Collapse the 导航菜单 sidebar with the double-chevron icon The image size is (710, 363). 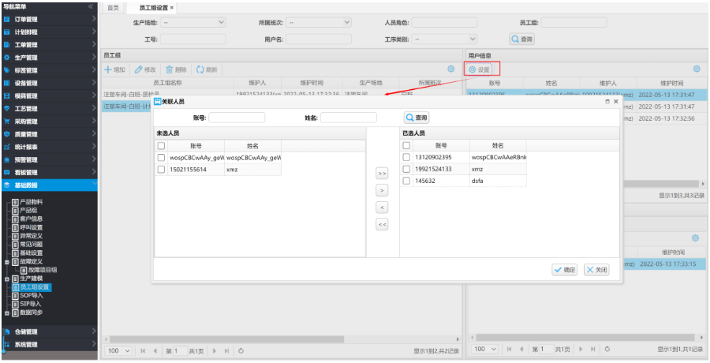pos(92,6)
